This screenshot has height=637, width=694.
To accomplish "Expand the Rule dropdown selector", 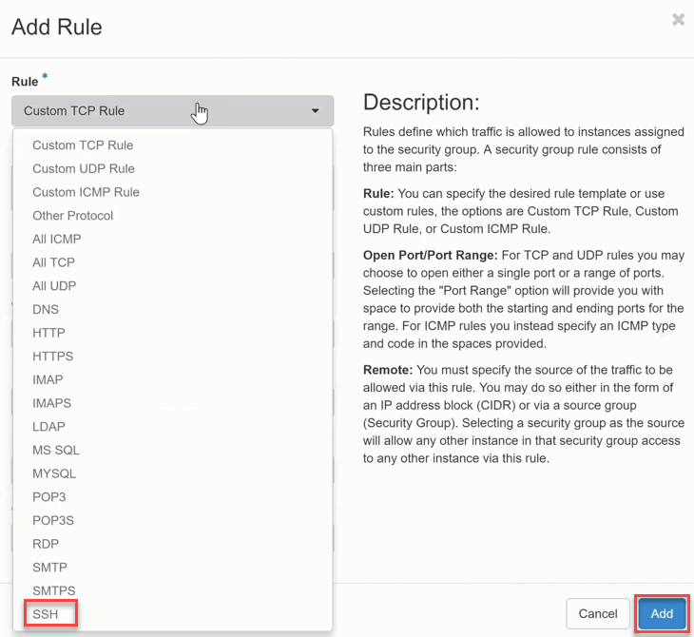I will pos(172,110).
